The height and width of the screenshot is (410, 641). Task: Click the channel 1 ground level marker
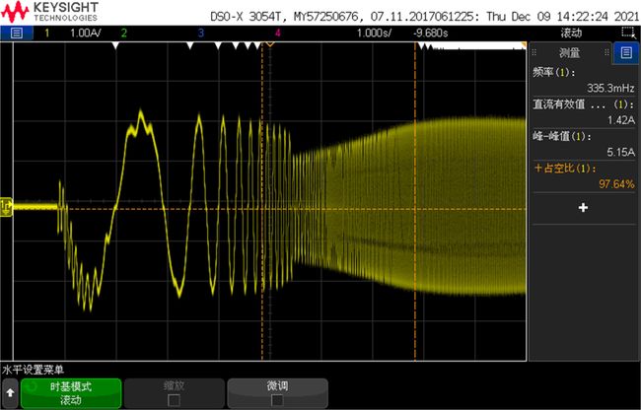click(x=6, y=207)
